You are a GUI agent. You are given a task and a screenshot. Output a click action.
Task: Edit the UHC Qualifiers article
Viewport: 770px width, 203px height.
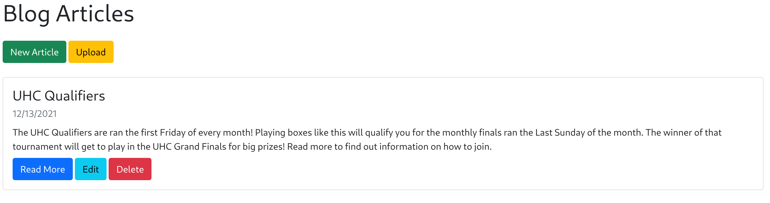click(x=91, y=169)
